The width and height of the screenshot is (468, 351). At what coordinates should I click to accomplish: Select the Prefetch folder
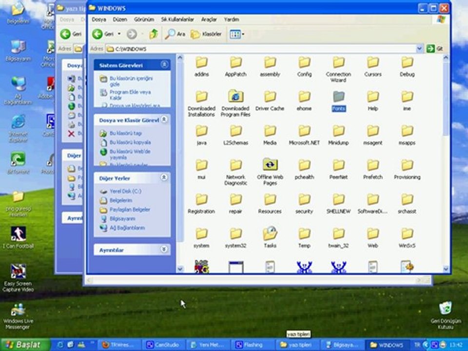pyautogui.click(x=373, y=169)
